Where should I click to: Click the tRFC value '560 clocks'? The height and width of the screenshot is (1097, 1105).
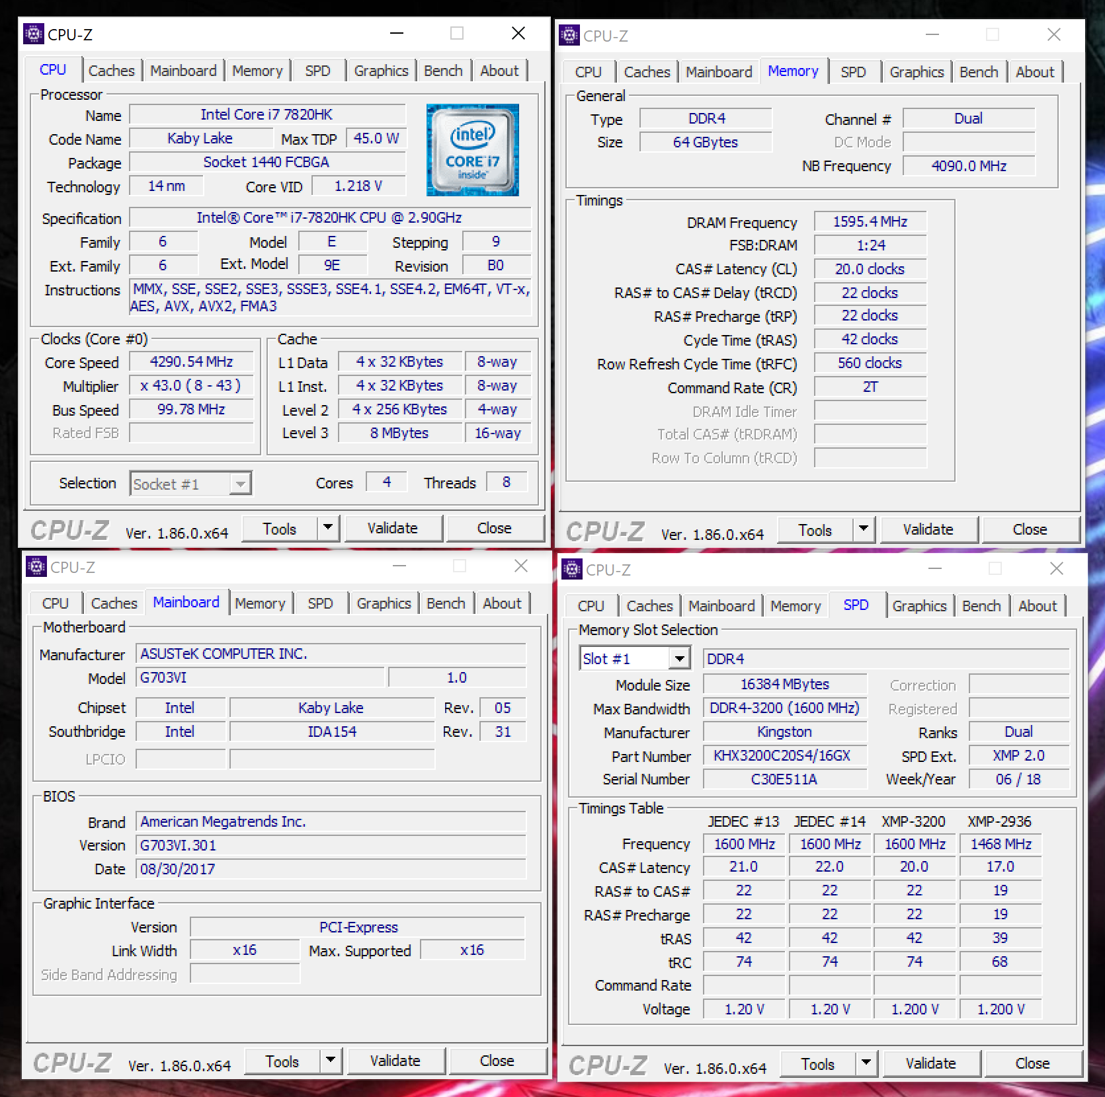pyautogui.click(x=870, y=363)
